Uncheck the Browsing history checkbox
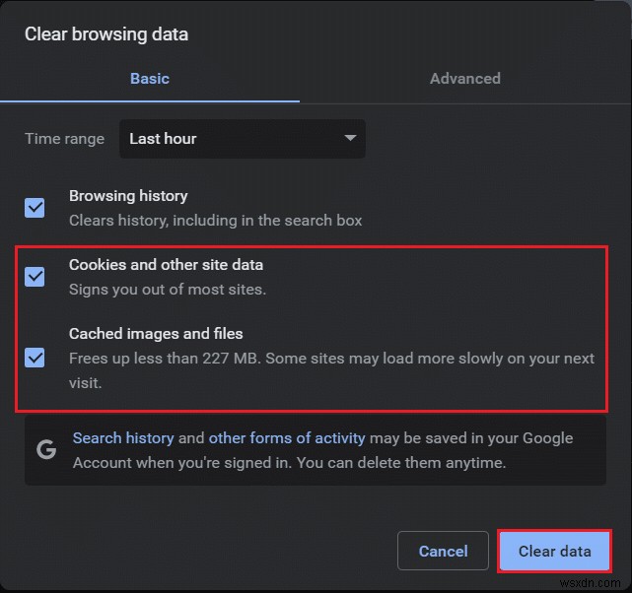632x593 pixels. tap(35, 208)
